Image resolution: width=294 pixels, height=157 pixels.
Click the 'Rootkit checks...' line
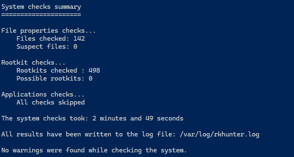pyautogui.click(x=33, y=63)
